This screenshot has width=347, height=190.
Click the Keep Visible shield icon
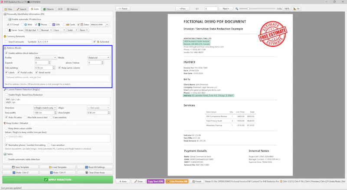(x=5, y=123)
